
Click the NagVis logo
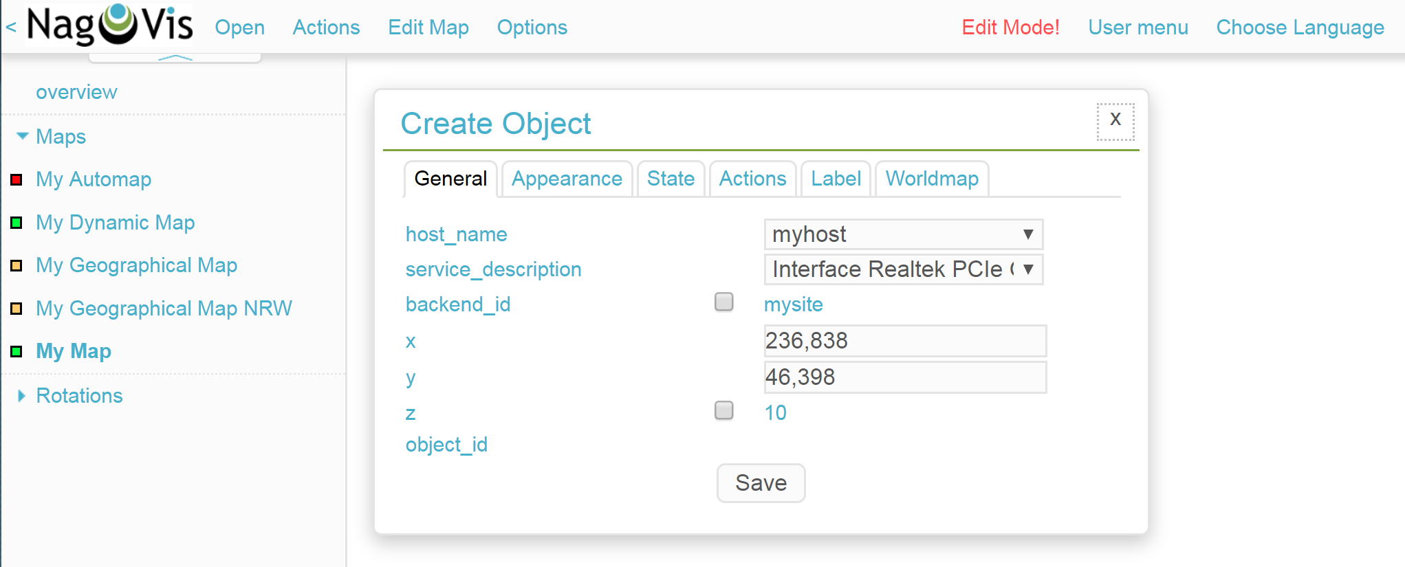(110, 25)
